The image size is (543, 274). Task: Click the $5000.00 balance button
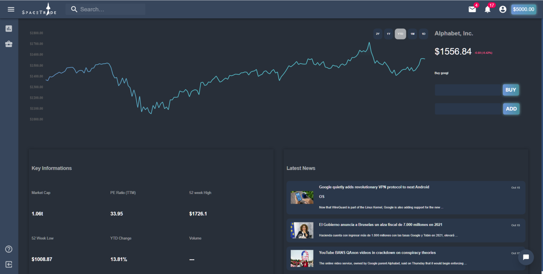tap(523, 9)
